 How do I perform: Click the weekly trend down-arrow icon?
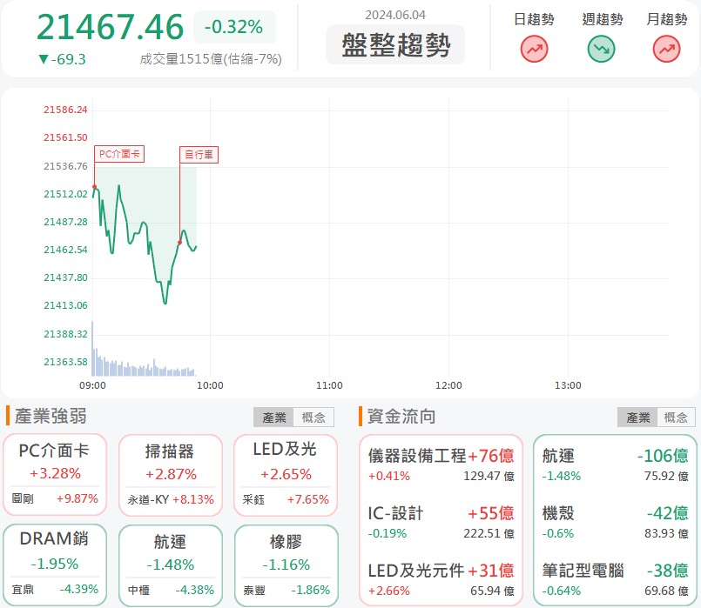(x=601, y=49)
